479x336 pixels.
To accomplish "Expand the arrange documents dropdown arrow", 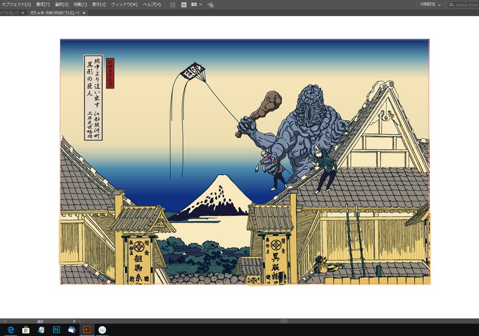I will [200, 5].
